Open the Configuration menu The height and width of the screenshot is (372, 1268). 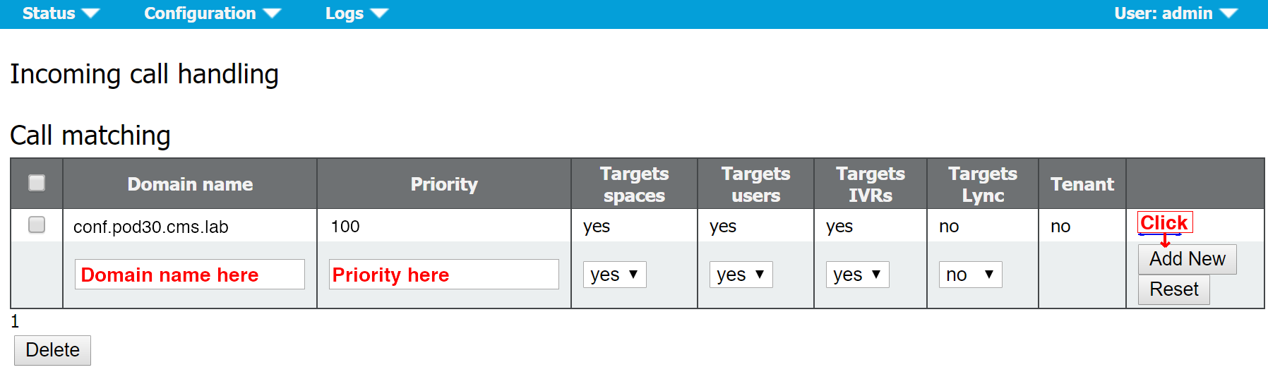point(213,13)
